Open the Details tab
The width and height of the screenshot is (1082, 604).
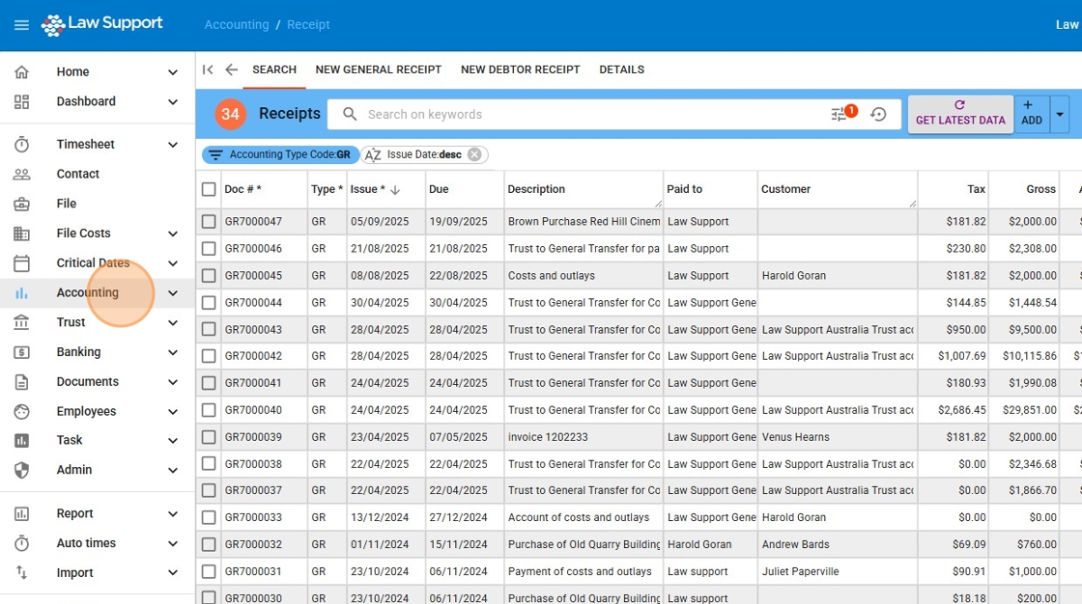621,69
